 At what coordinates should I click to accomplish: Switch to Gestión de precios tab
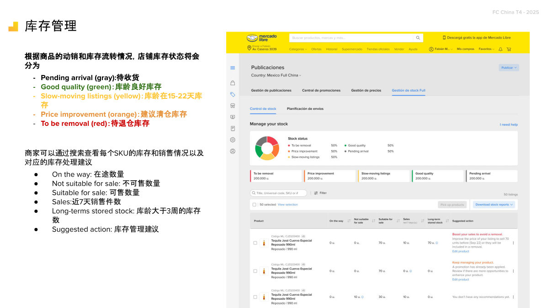tap(366, 91)
